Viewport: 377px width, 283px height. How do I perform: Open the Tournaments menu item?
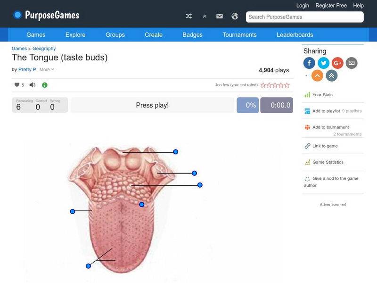(x=239, y=34)
